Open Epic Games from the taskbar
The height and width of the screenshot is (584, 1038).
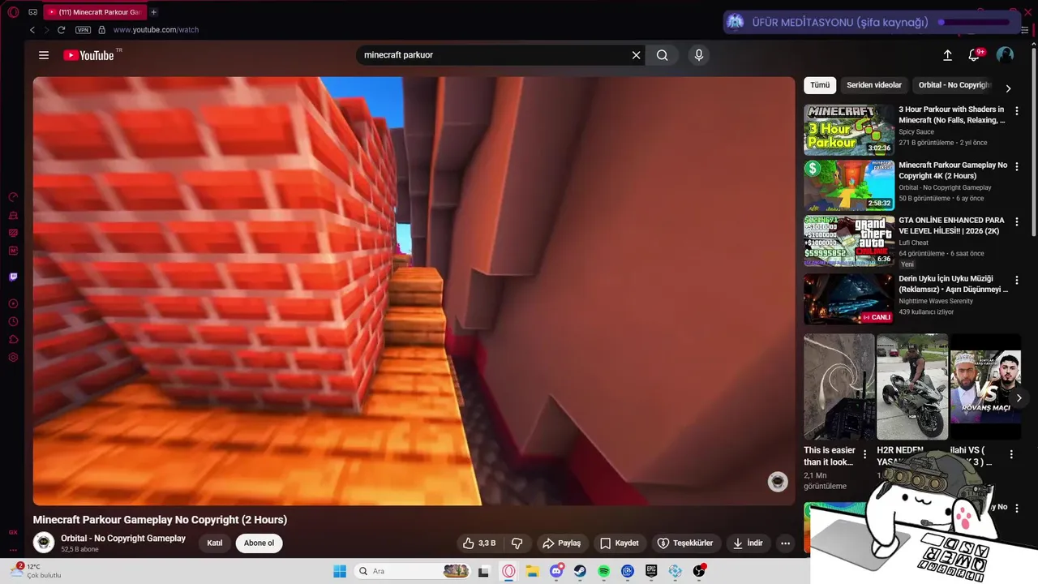651,571
